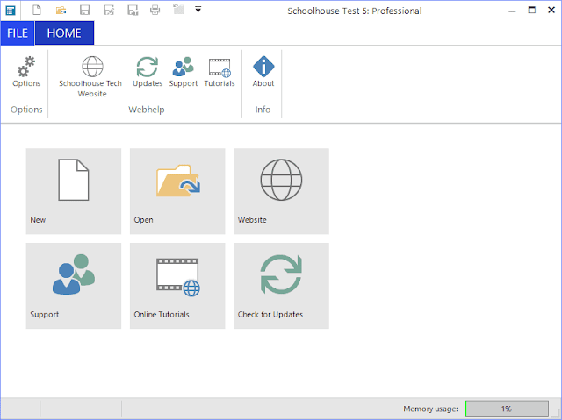Click the New document quick-access icon
The height and width of the screenshot is (420, 562).
[x=37, y=10]
